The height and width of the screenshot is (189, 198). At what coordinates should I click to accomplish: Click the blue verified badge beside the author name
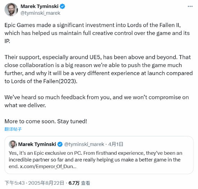[62, 6]
